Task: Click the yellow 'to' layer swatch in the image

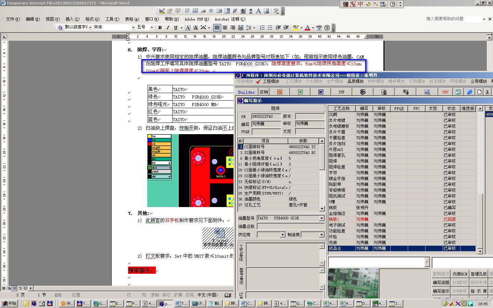Action: 150,136
